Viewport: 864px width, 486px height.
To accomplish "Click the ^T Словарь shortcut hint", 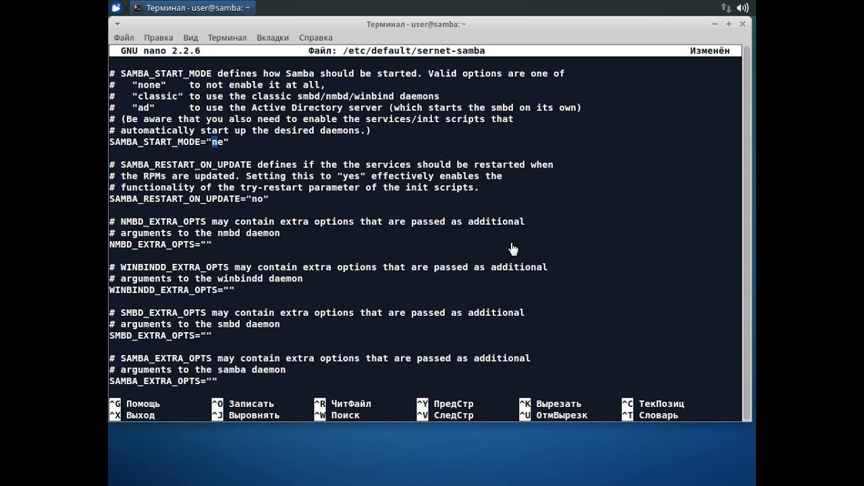I will click(x=650, y=416).
